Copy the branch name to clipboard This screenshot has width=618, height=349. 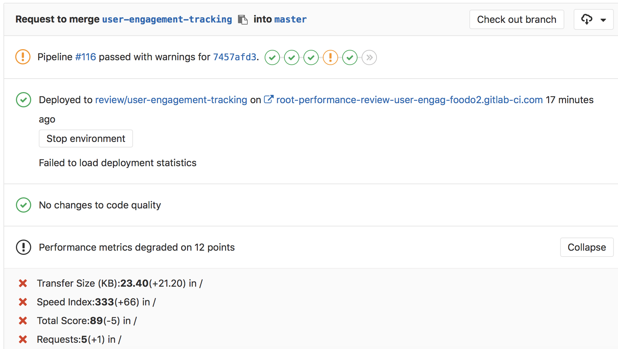tap(243, 20)
